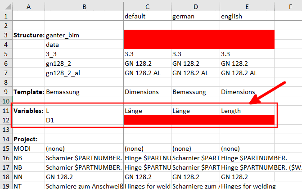Image resolution: width=302 pixels, height=189 pixels.
Task: Click cell containing 'ganter_bim'
Action: click(84, 35)
